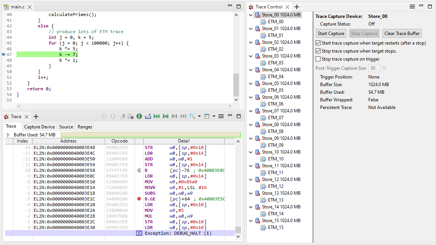
Task: Enable Stop trace capture on trigger
Action: tap(318, 59)
